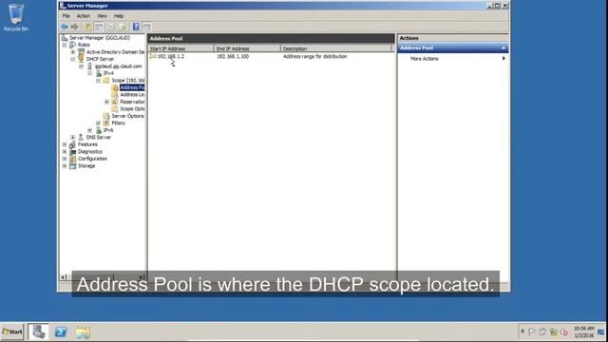Image resolution: width=608 pixels, height=342 pixels.
Task: Launch PowerShell from the taskbar
Action: pos(61,332)
